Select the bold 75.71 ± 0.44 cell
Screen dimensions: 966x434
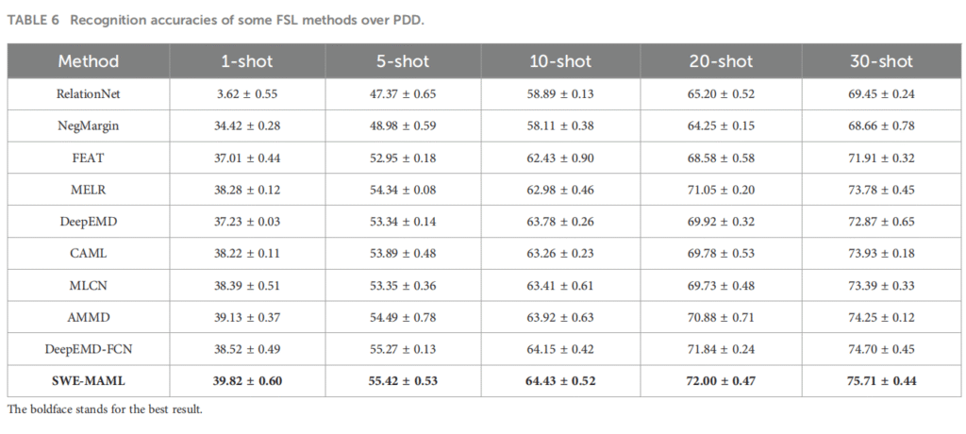[x=881, y=380]
